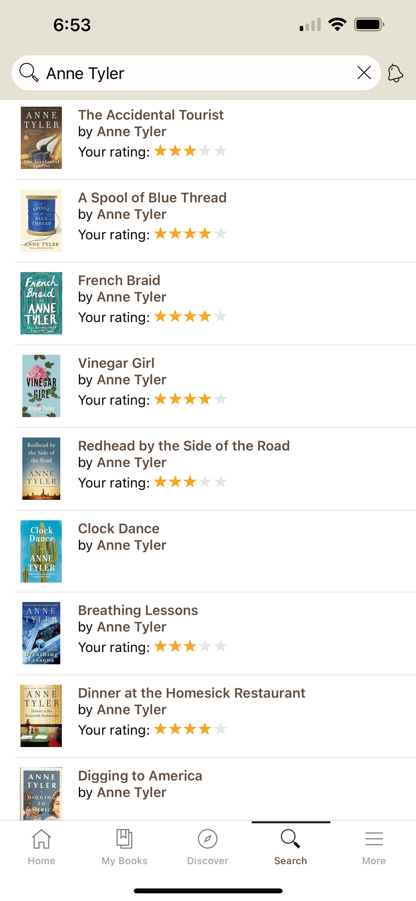The width and height of the screenshot is (416, 901).
Task: Open Dinner at the Homesick Restaurant
Action: click(191, 693)
